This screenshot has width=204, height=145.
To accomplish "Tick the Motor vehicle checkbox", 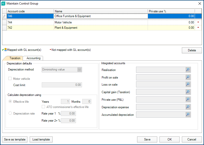I will 10,79.
